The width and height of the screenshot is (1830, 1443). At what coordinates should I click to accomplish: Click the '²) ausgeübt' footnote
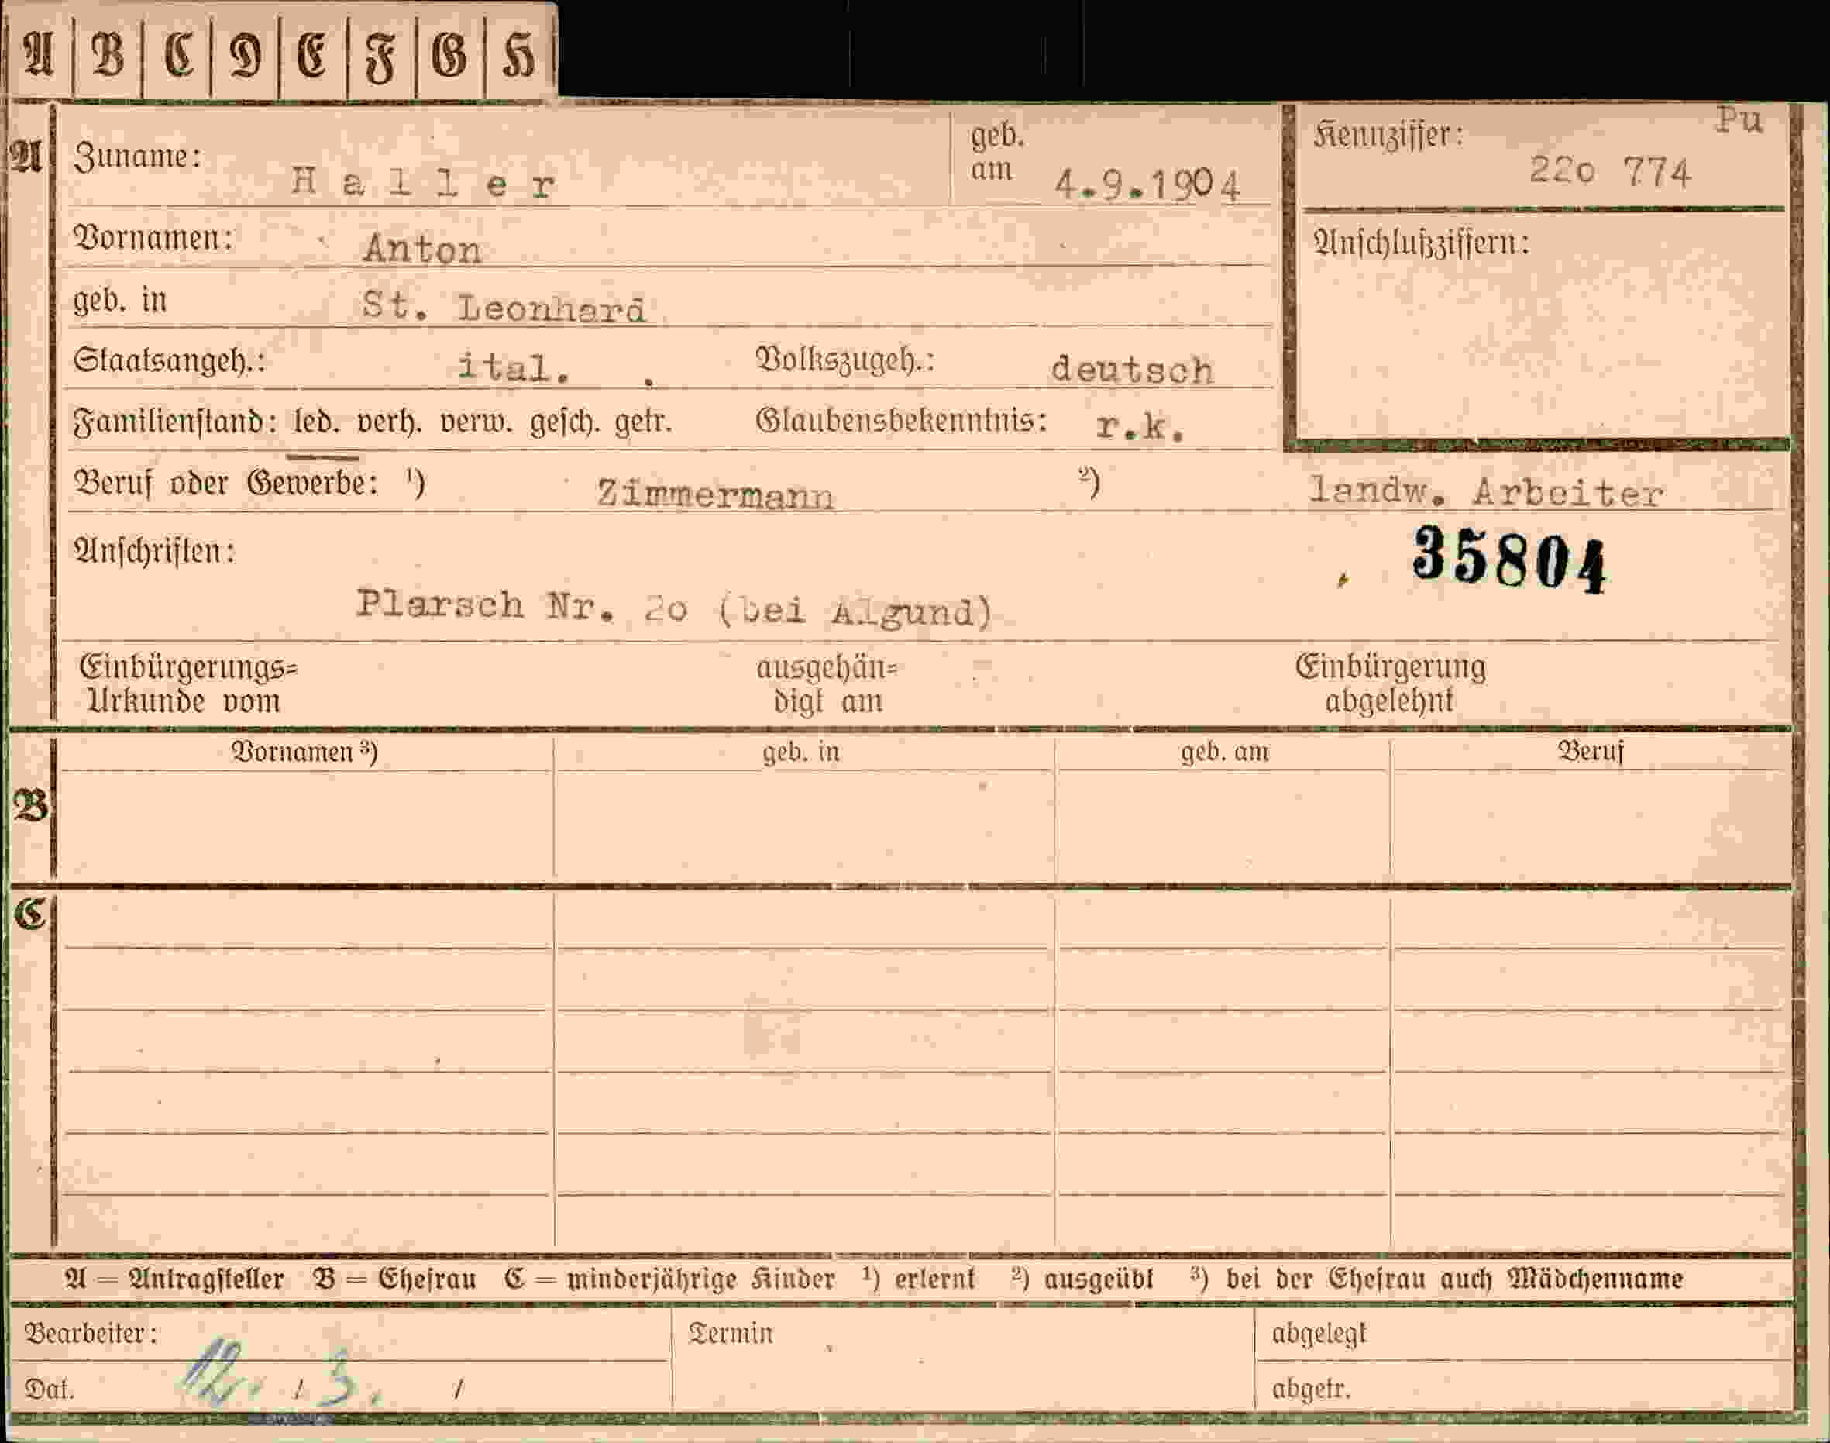[x=1082, y=1279]
